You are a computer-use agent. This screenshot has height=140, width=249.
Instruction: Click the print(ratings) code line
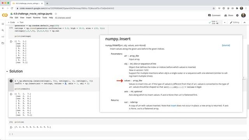pos(23,36)
